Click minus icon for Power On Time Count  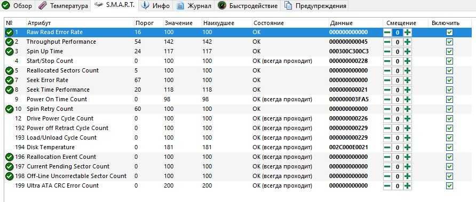coord(387,100)
